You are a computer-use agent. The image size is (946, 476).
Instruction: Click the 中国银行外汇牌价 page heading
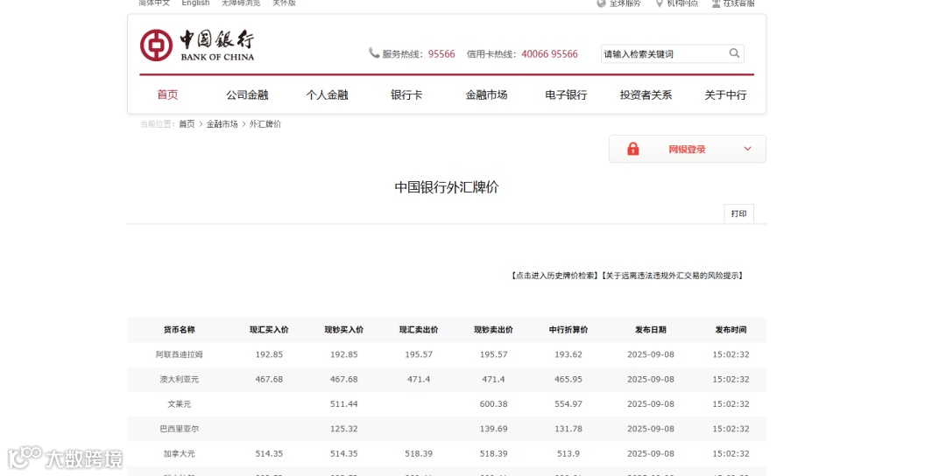(x=447, y=187)
